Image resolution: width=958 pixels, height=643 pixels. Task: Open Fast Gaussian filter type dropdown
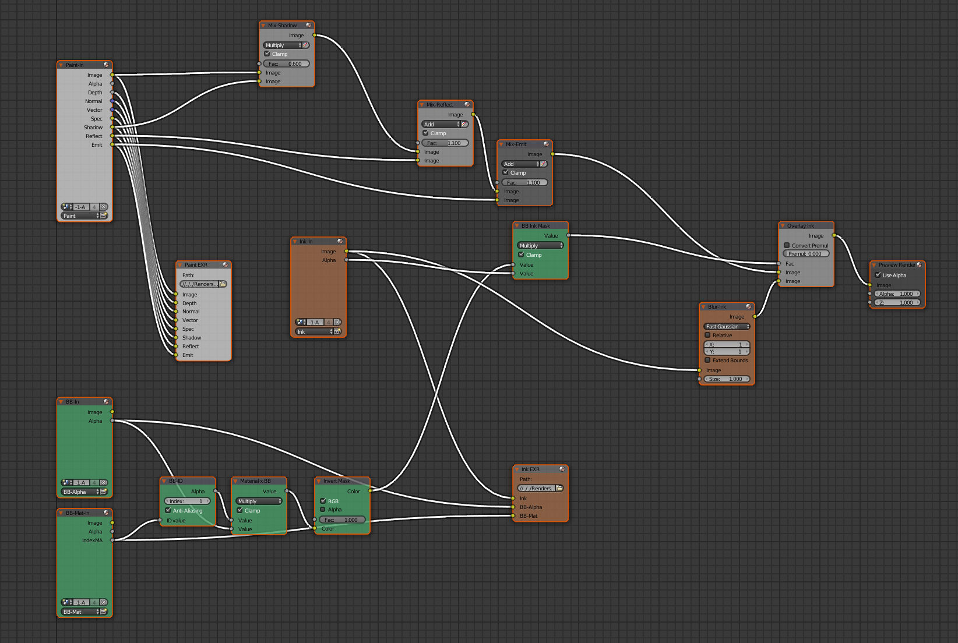[x=727, y=327]
